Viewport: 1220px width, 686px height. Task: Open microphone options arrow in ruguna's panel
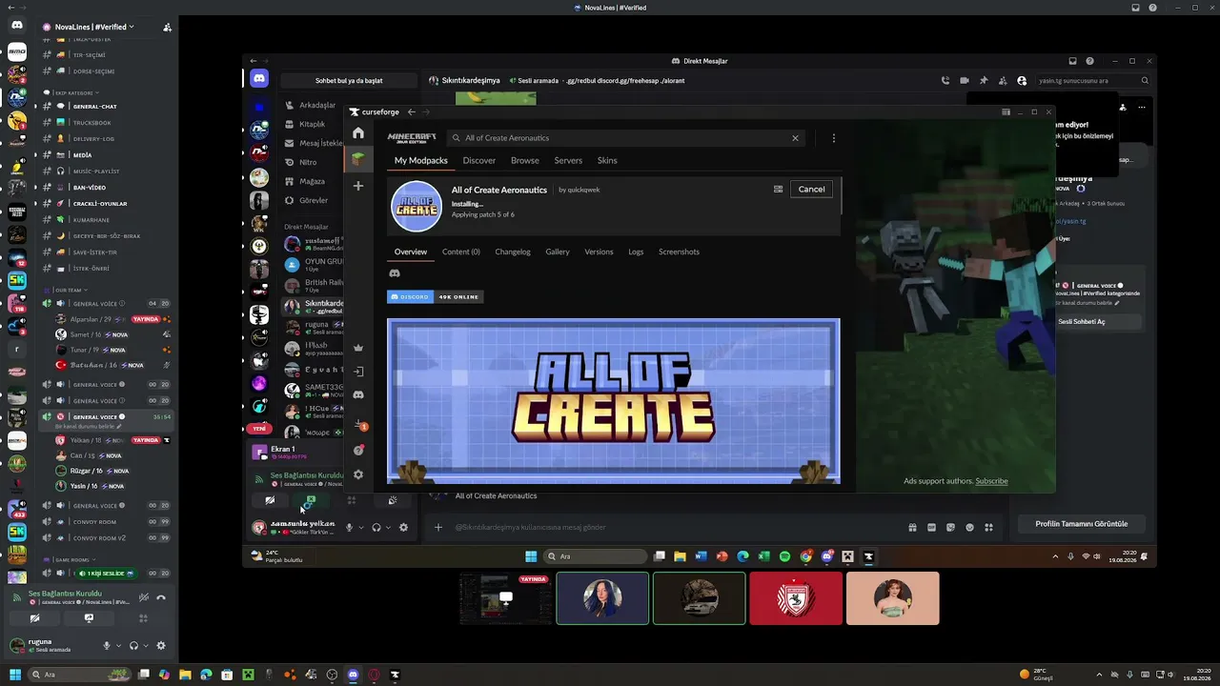click(x=118, y=645)
